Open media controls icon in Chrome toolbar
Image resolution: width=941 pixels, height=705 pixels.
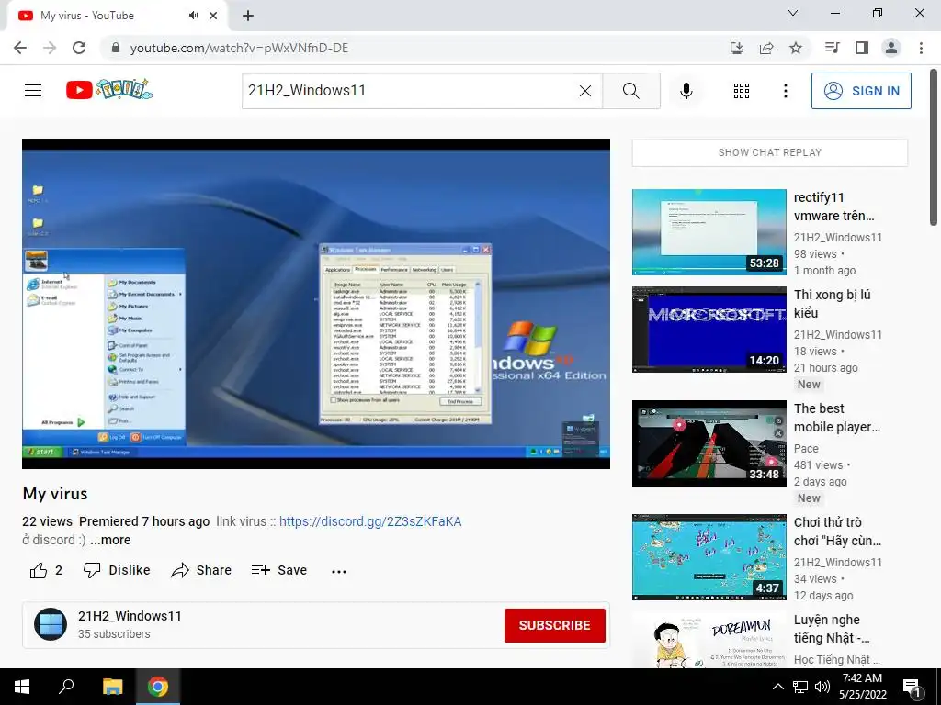tap(832, 48)
